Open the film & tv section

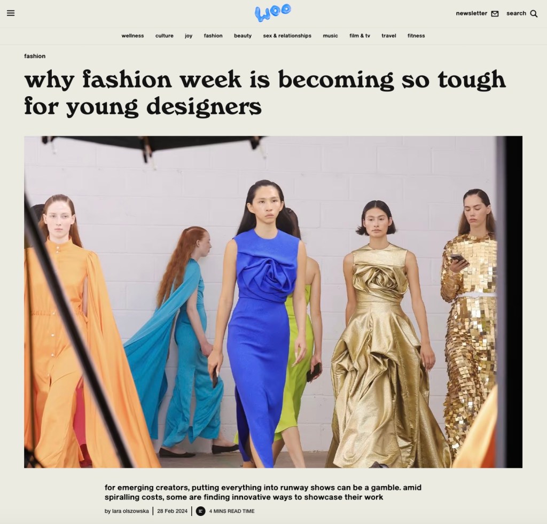pyautogui.click(x=360, y=36)
